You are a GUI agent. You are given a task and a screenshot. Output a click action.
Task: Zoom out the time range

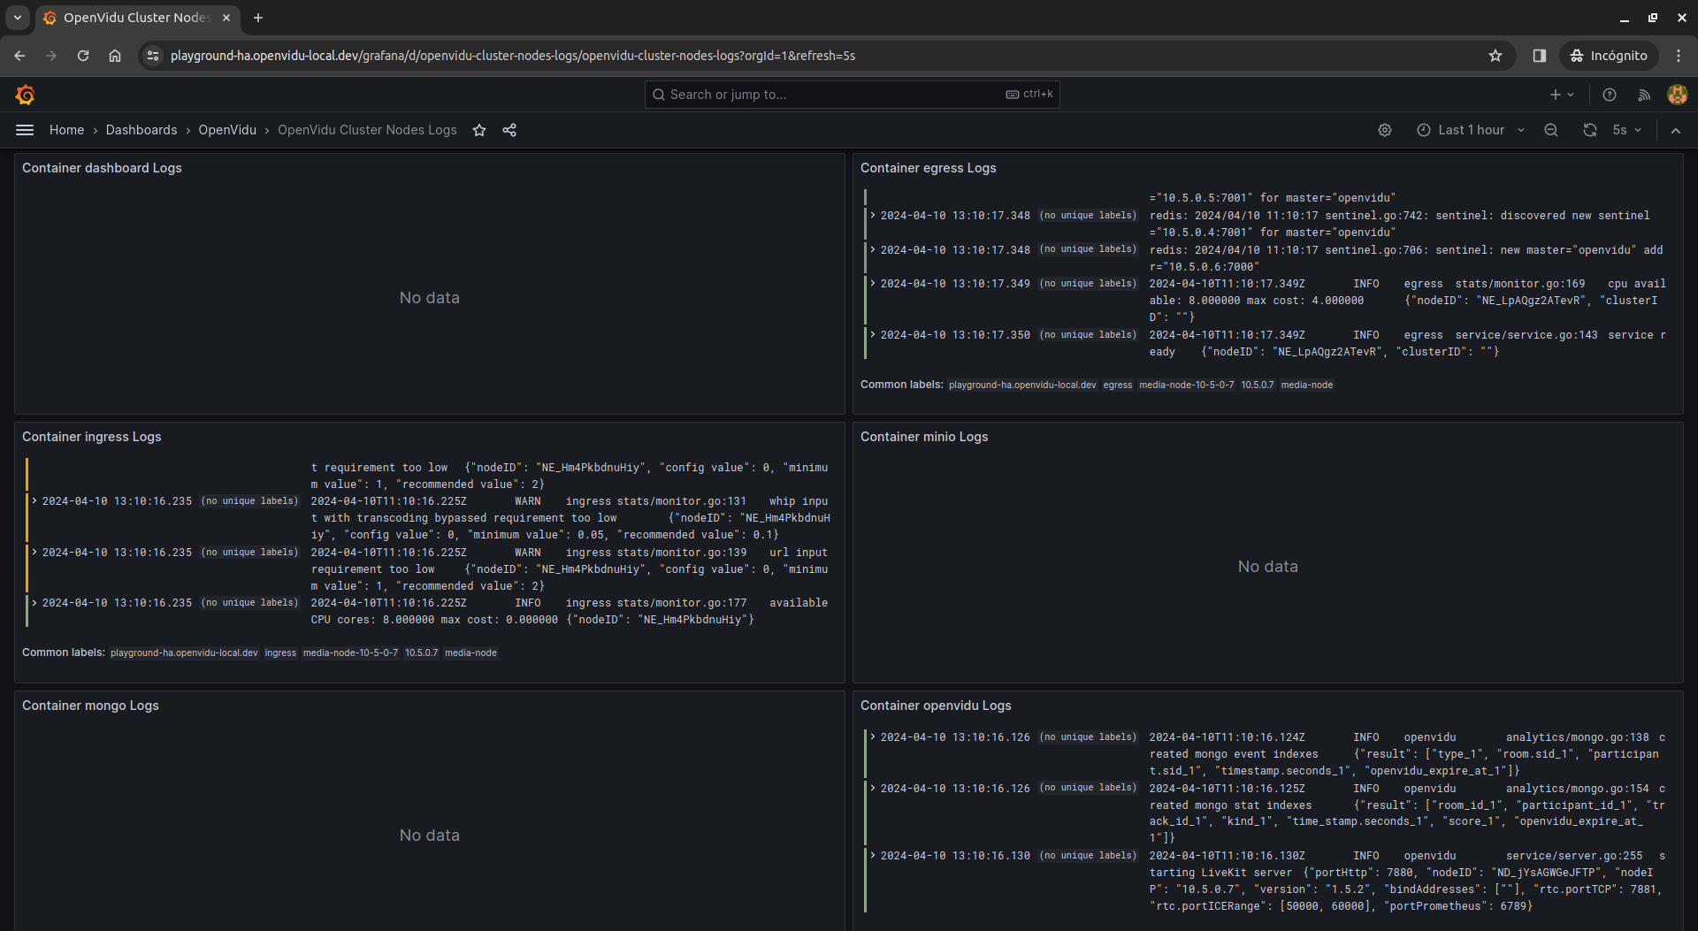pos(1551,130)
